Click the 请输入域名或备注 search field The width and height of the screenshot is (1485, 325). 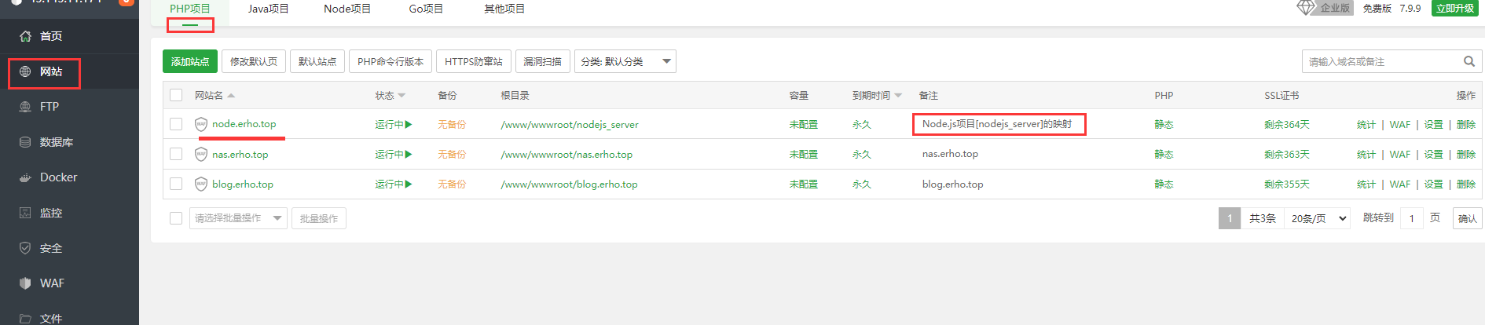(x=1380, y=61)
